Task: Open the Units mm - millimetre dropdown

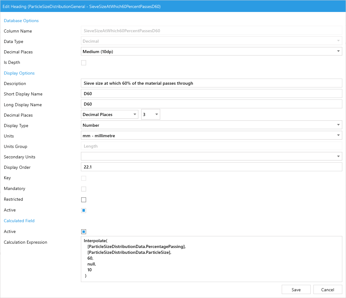Action: pos(211,135)
